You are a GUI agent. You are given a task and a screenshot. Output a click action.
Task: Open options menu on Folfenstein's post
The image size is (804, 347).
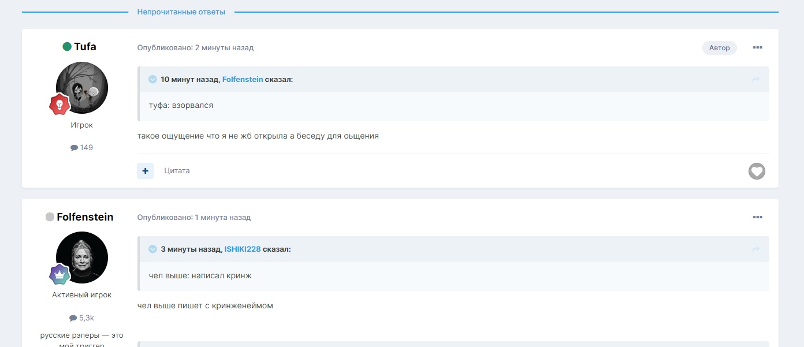click(757, 218)
